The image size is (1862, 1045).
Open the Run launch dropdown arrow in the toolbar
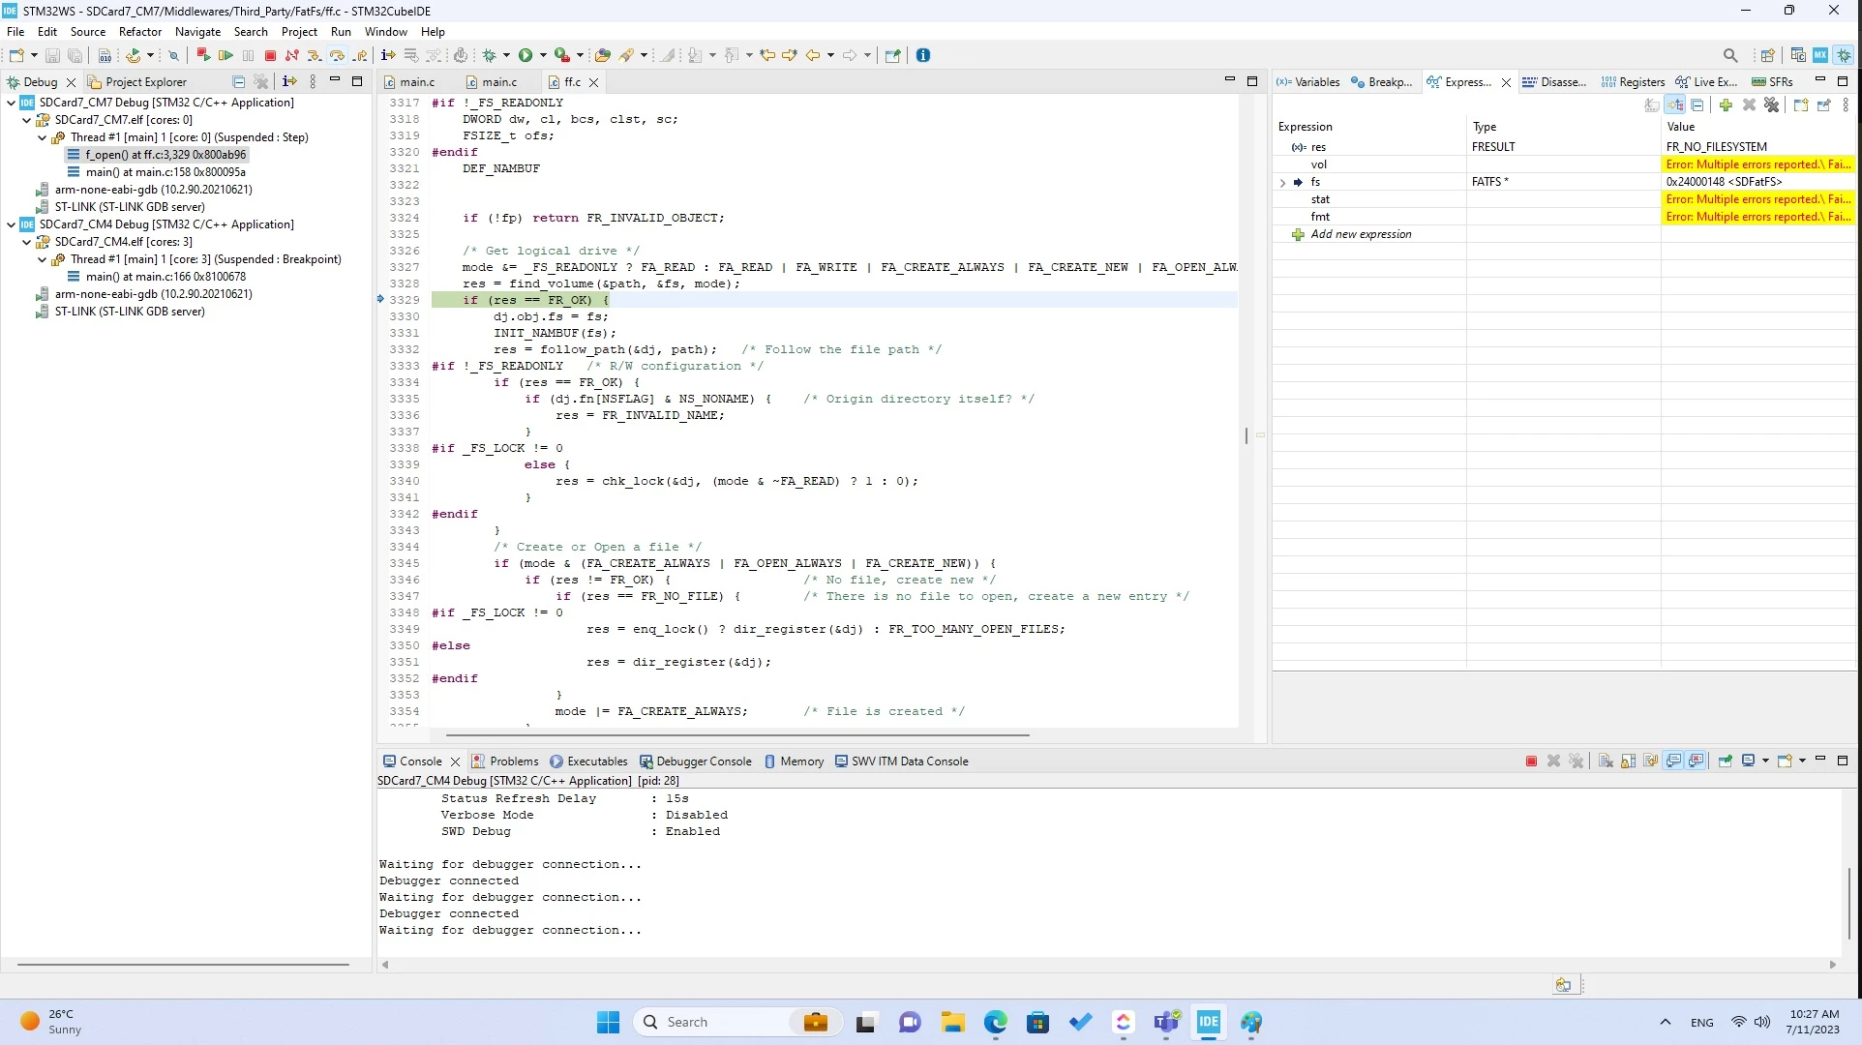pos(543,55)
